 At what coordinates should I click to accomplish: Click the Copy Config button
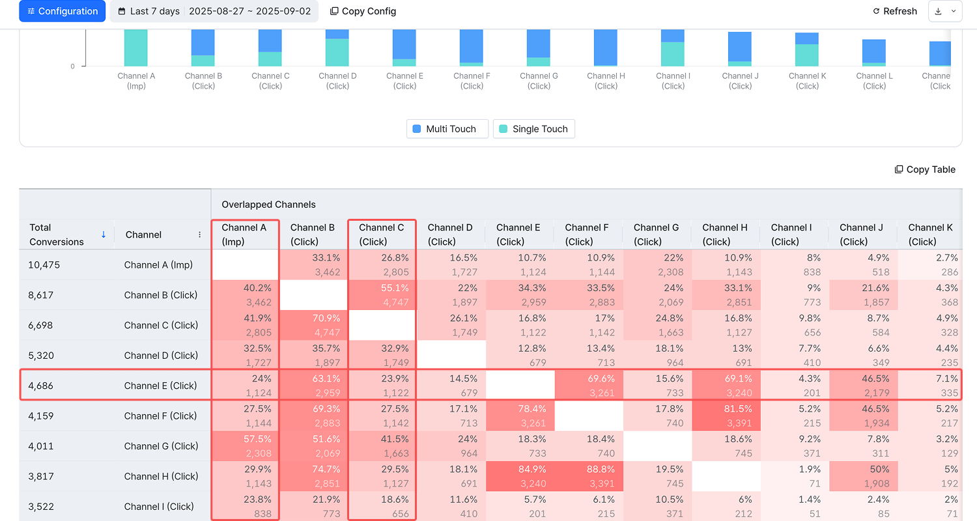pyautogui.click(x=363, y=11)
